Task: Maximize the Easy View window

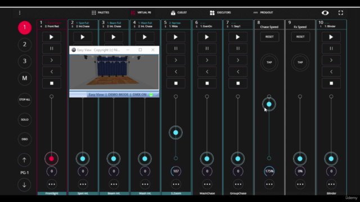Action: pyautogui.click(x=140, y=50)
